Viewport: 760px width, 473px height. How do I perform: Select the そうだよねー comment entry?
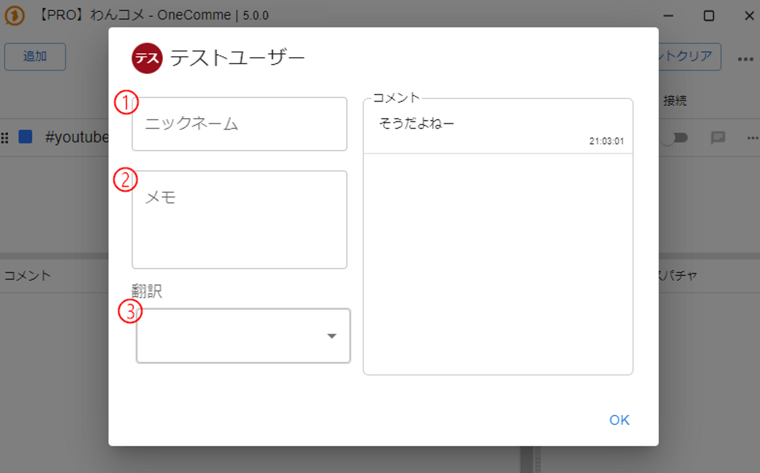[x=498, y=127]
